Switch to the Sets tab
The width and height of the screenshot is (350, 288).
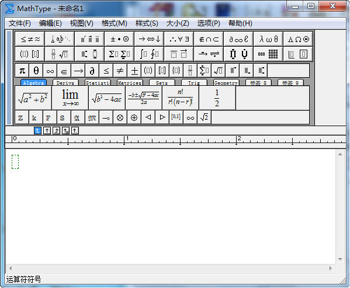pos(162,82)
